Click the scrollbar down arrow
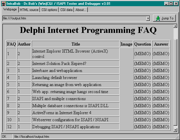This screenshot has height=140, width=180. pyautogui.click(x=175, y=130)
